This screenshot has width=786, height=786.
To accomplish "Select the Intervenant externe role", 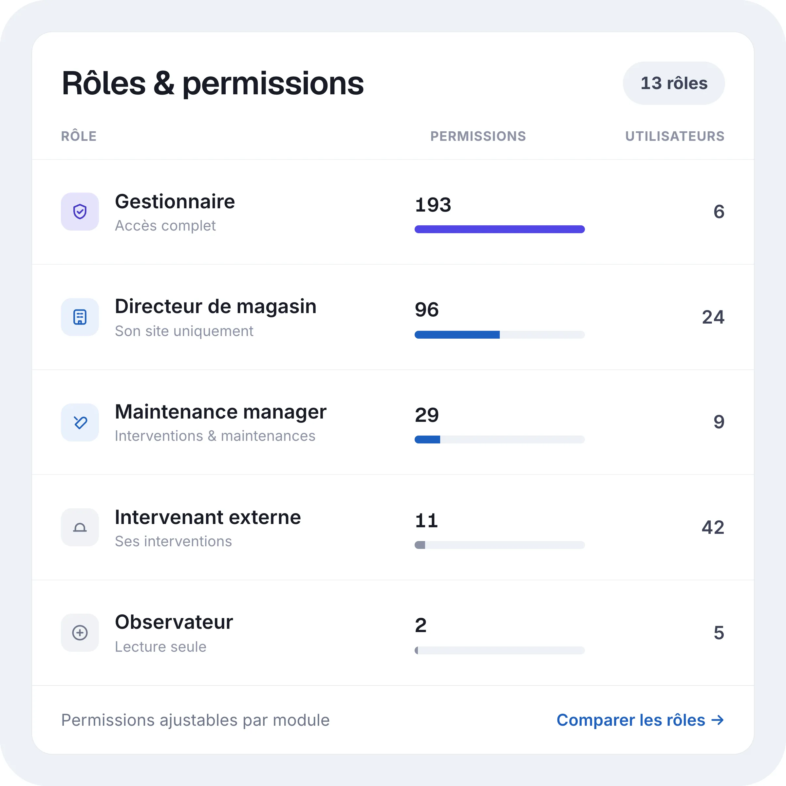I will [x=393, y=527].
